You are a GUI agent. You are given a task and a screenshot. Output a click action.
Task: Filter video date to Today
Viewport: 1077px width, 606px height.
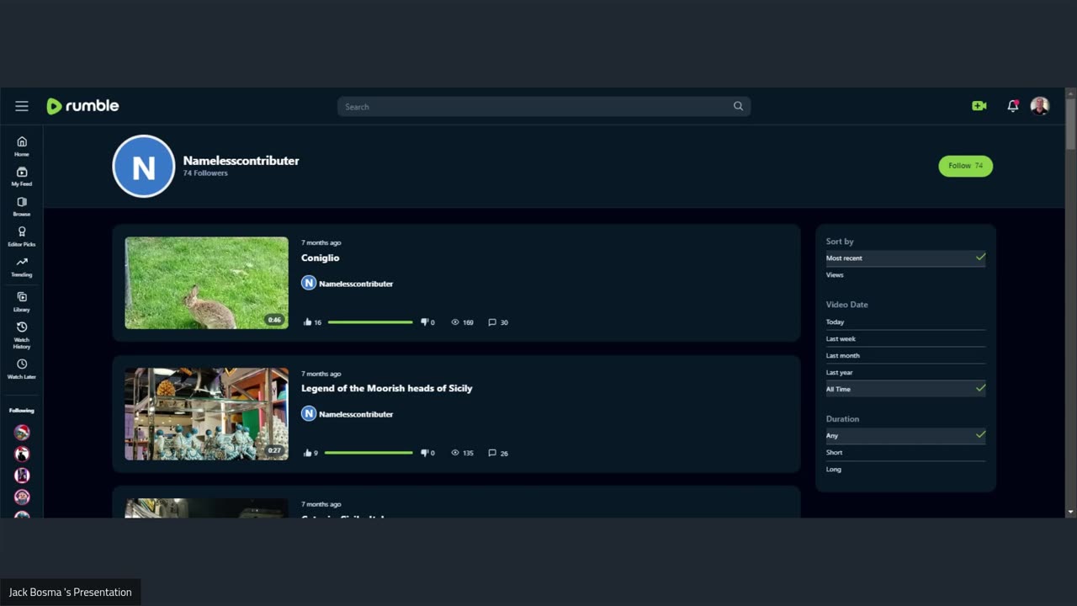point(905,322)
